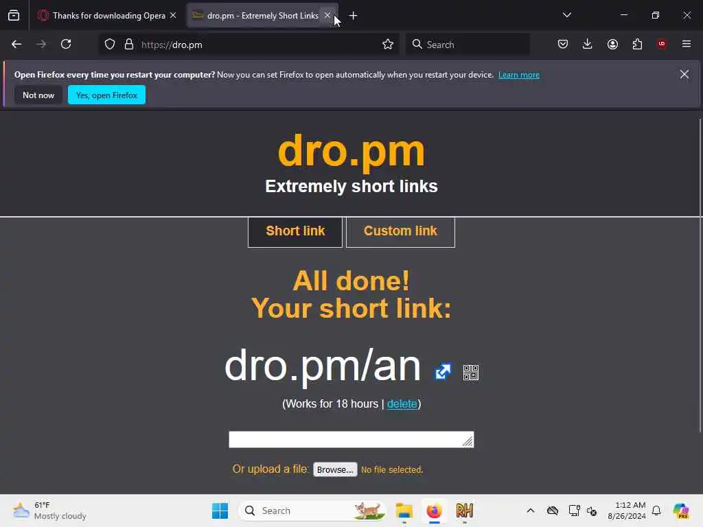The height and width of the screenshot is (527, 703).
Task: Open the Extensions puzzle icon
Action: (637, 44)
